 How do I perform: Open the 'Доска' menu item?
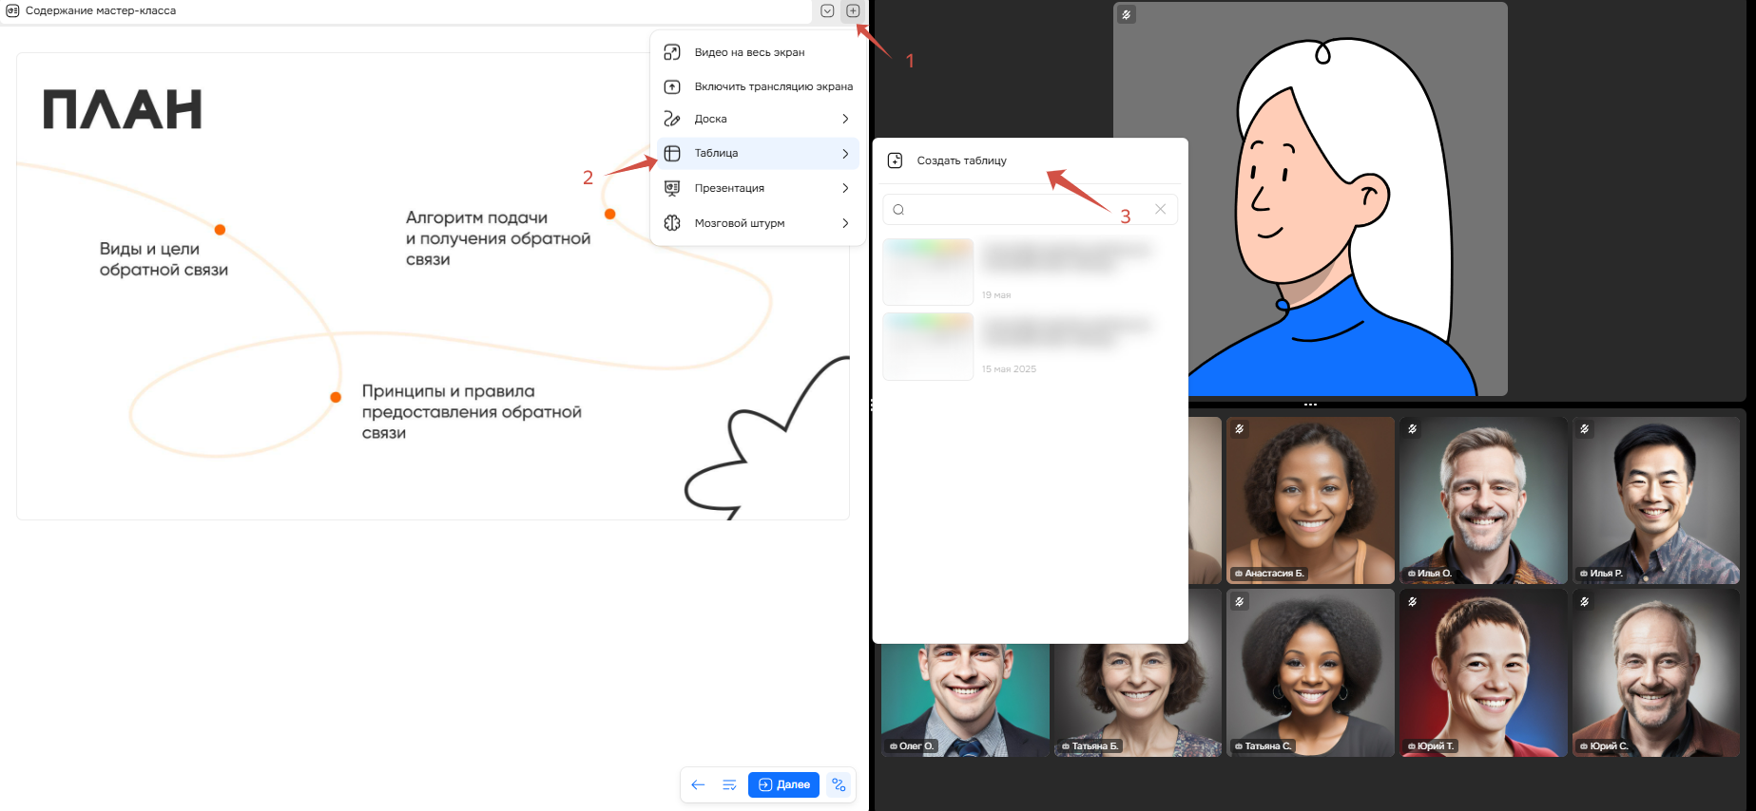[758, 119]
